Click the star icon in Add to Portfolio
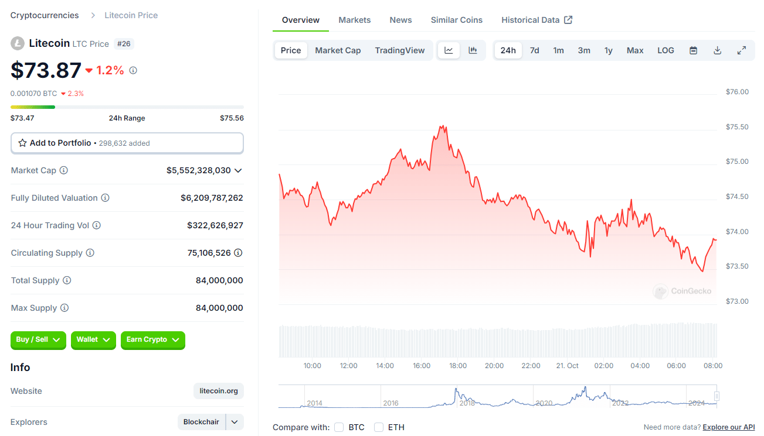This screenshot has width=764, height=436. 22,143
